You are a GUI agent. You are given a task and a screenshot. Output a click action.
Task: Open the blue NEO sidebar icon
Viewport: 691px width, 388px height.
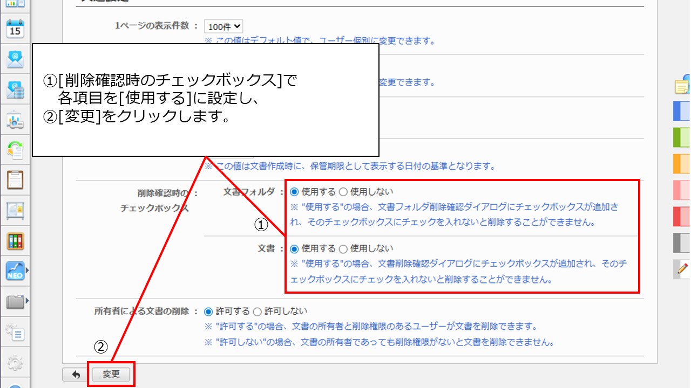[15, 271]
